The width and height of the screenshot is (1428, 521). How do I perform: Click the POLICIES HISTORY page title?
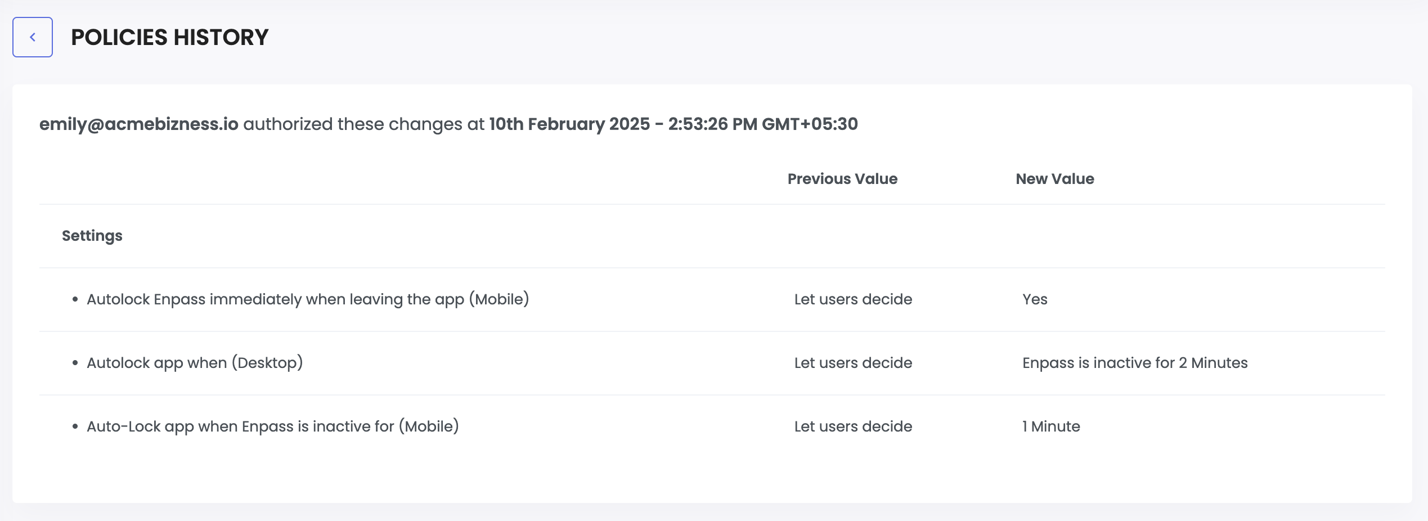[x=169, y=37]
